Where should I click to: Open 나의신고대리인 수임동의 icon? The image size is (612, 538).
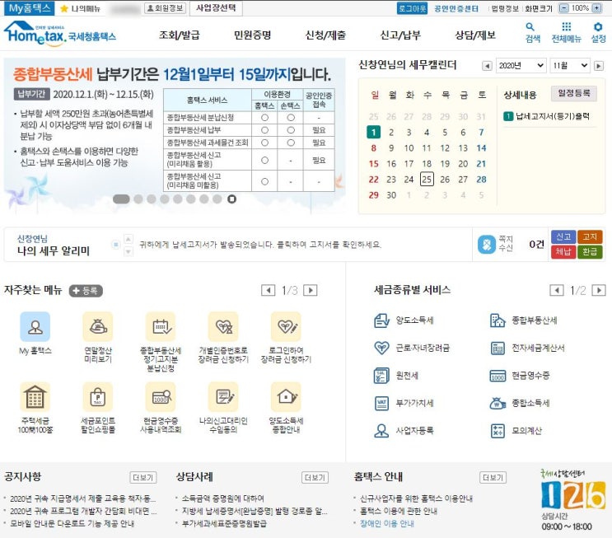click(223, 397)
